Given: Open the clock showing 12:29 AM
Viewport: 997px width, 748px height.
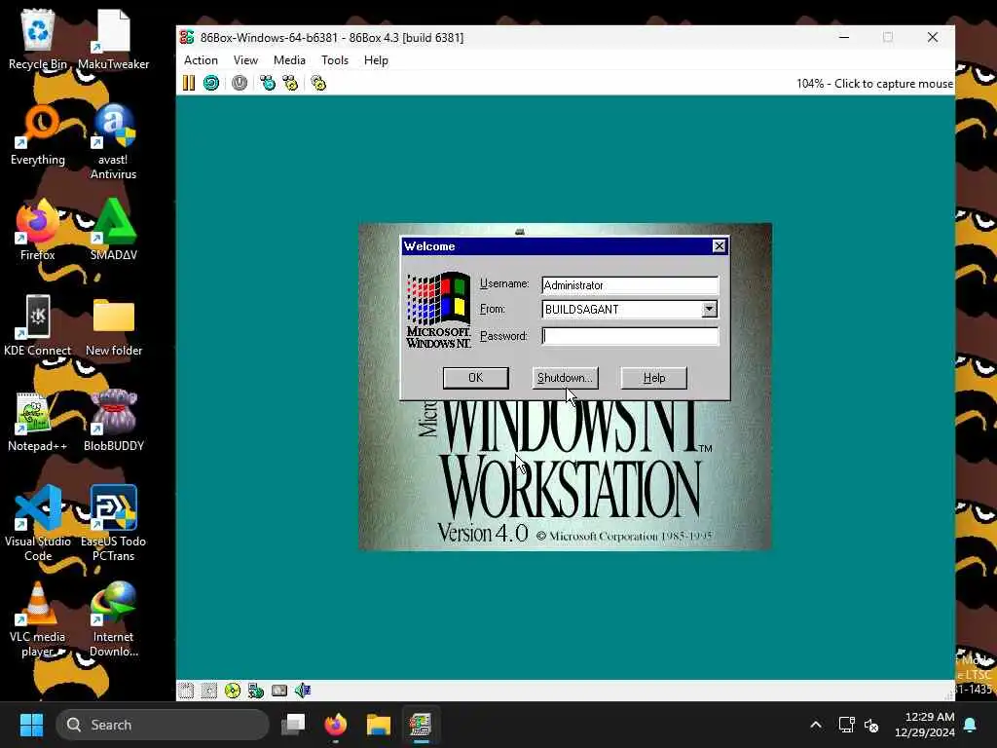Looking at the screenshot, I should [x=925, y=725].
